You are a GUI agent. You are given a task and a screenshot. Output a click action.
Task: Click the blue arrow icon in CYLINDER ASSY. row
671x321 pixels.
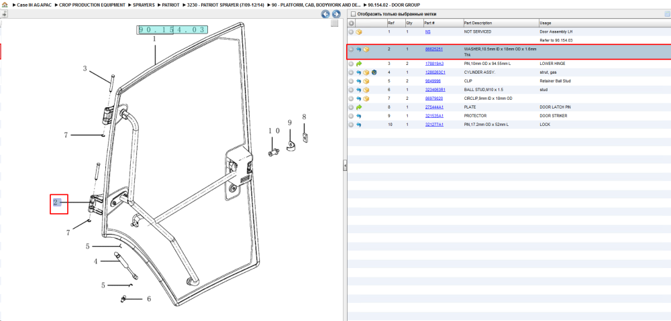(358, 72)
